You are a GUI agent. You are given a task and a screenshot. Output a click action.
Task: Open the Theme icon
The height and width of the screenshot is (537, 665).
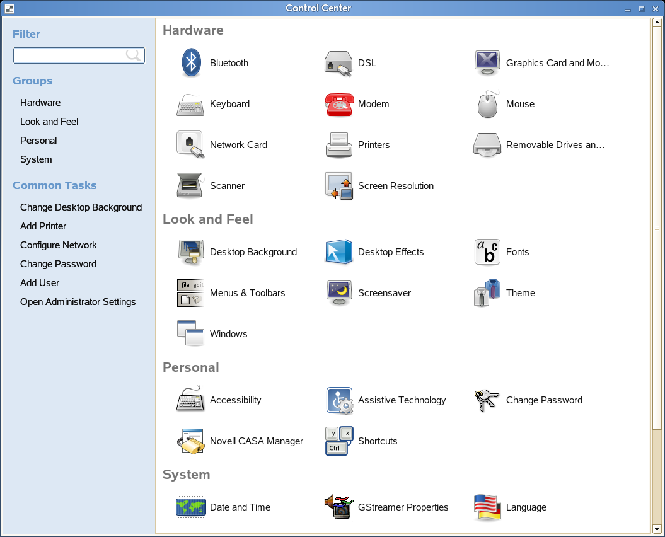[x=487, y=293]
